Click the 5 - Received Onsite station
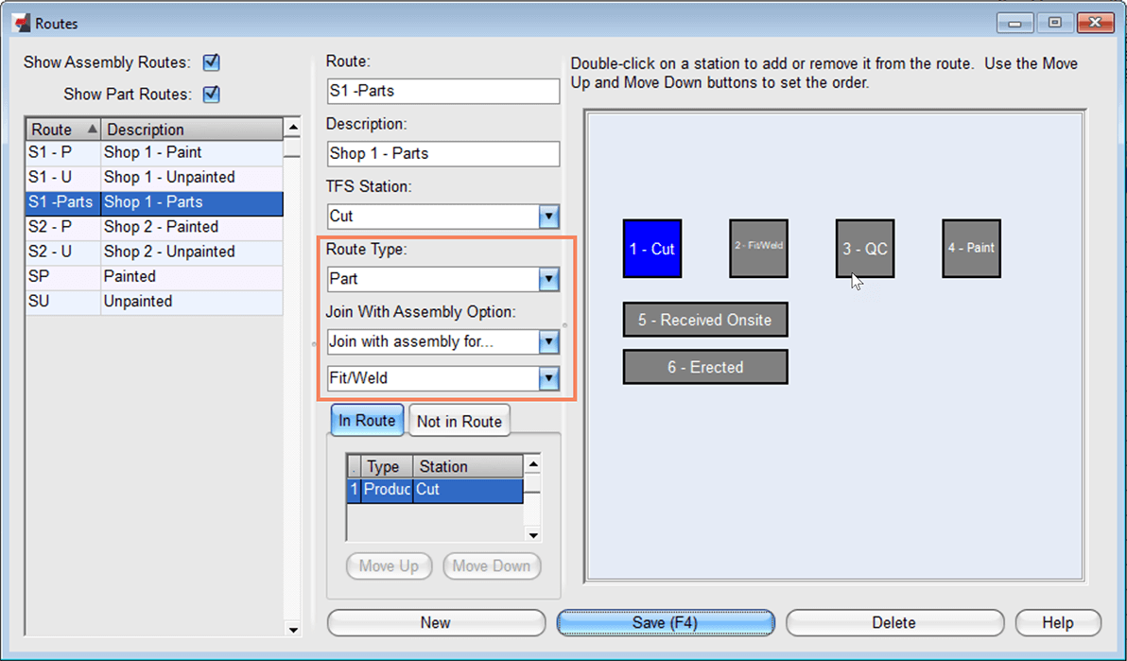 [x=704, y=320]
